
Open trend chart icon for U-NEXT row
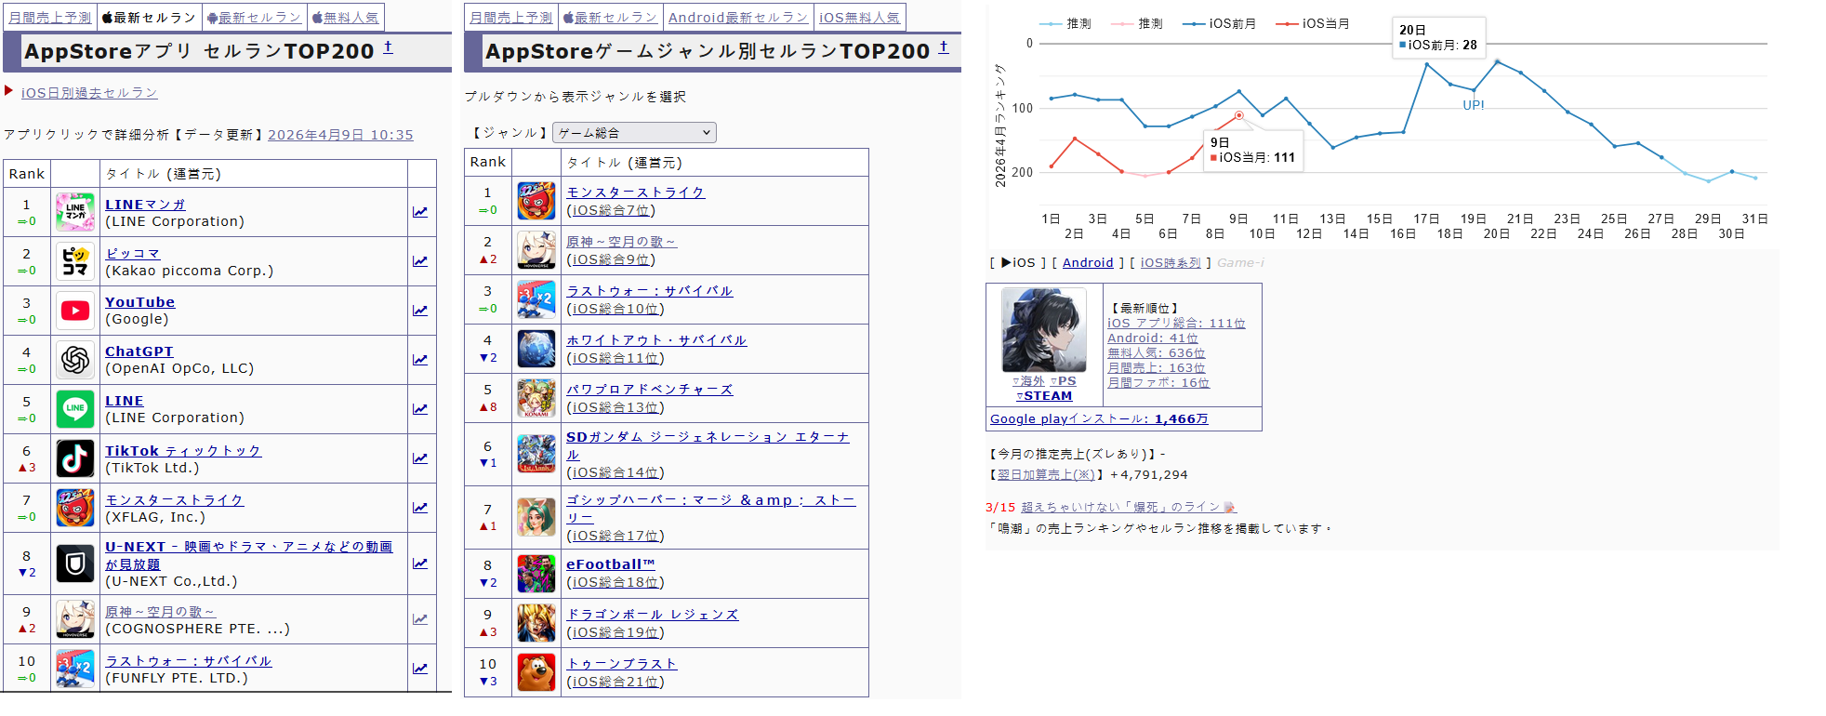[420, 564]
